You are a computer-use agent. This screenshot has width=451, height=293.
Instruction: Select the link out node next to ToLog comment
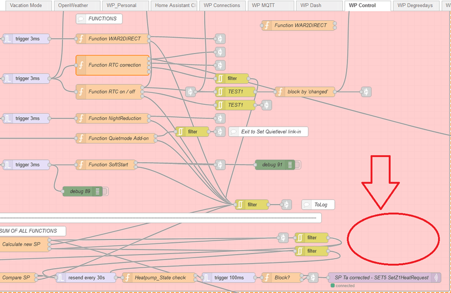pyautogui.click(x=286, y=205)
